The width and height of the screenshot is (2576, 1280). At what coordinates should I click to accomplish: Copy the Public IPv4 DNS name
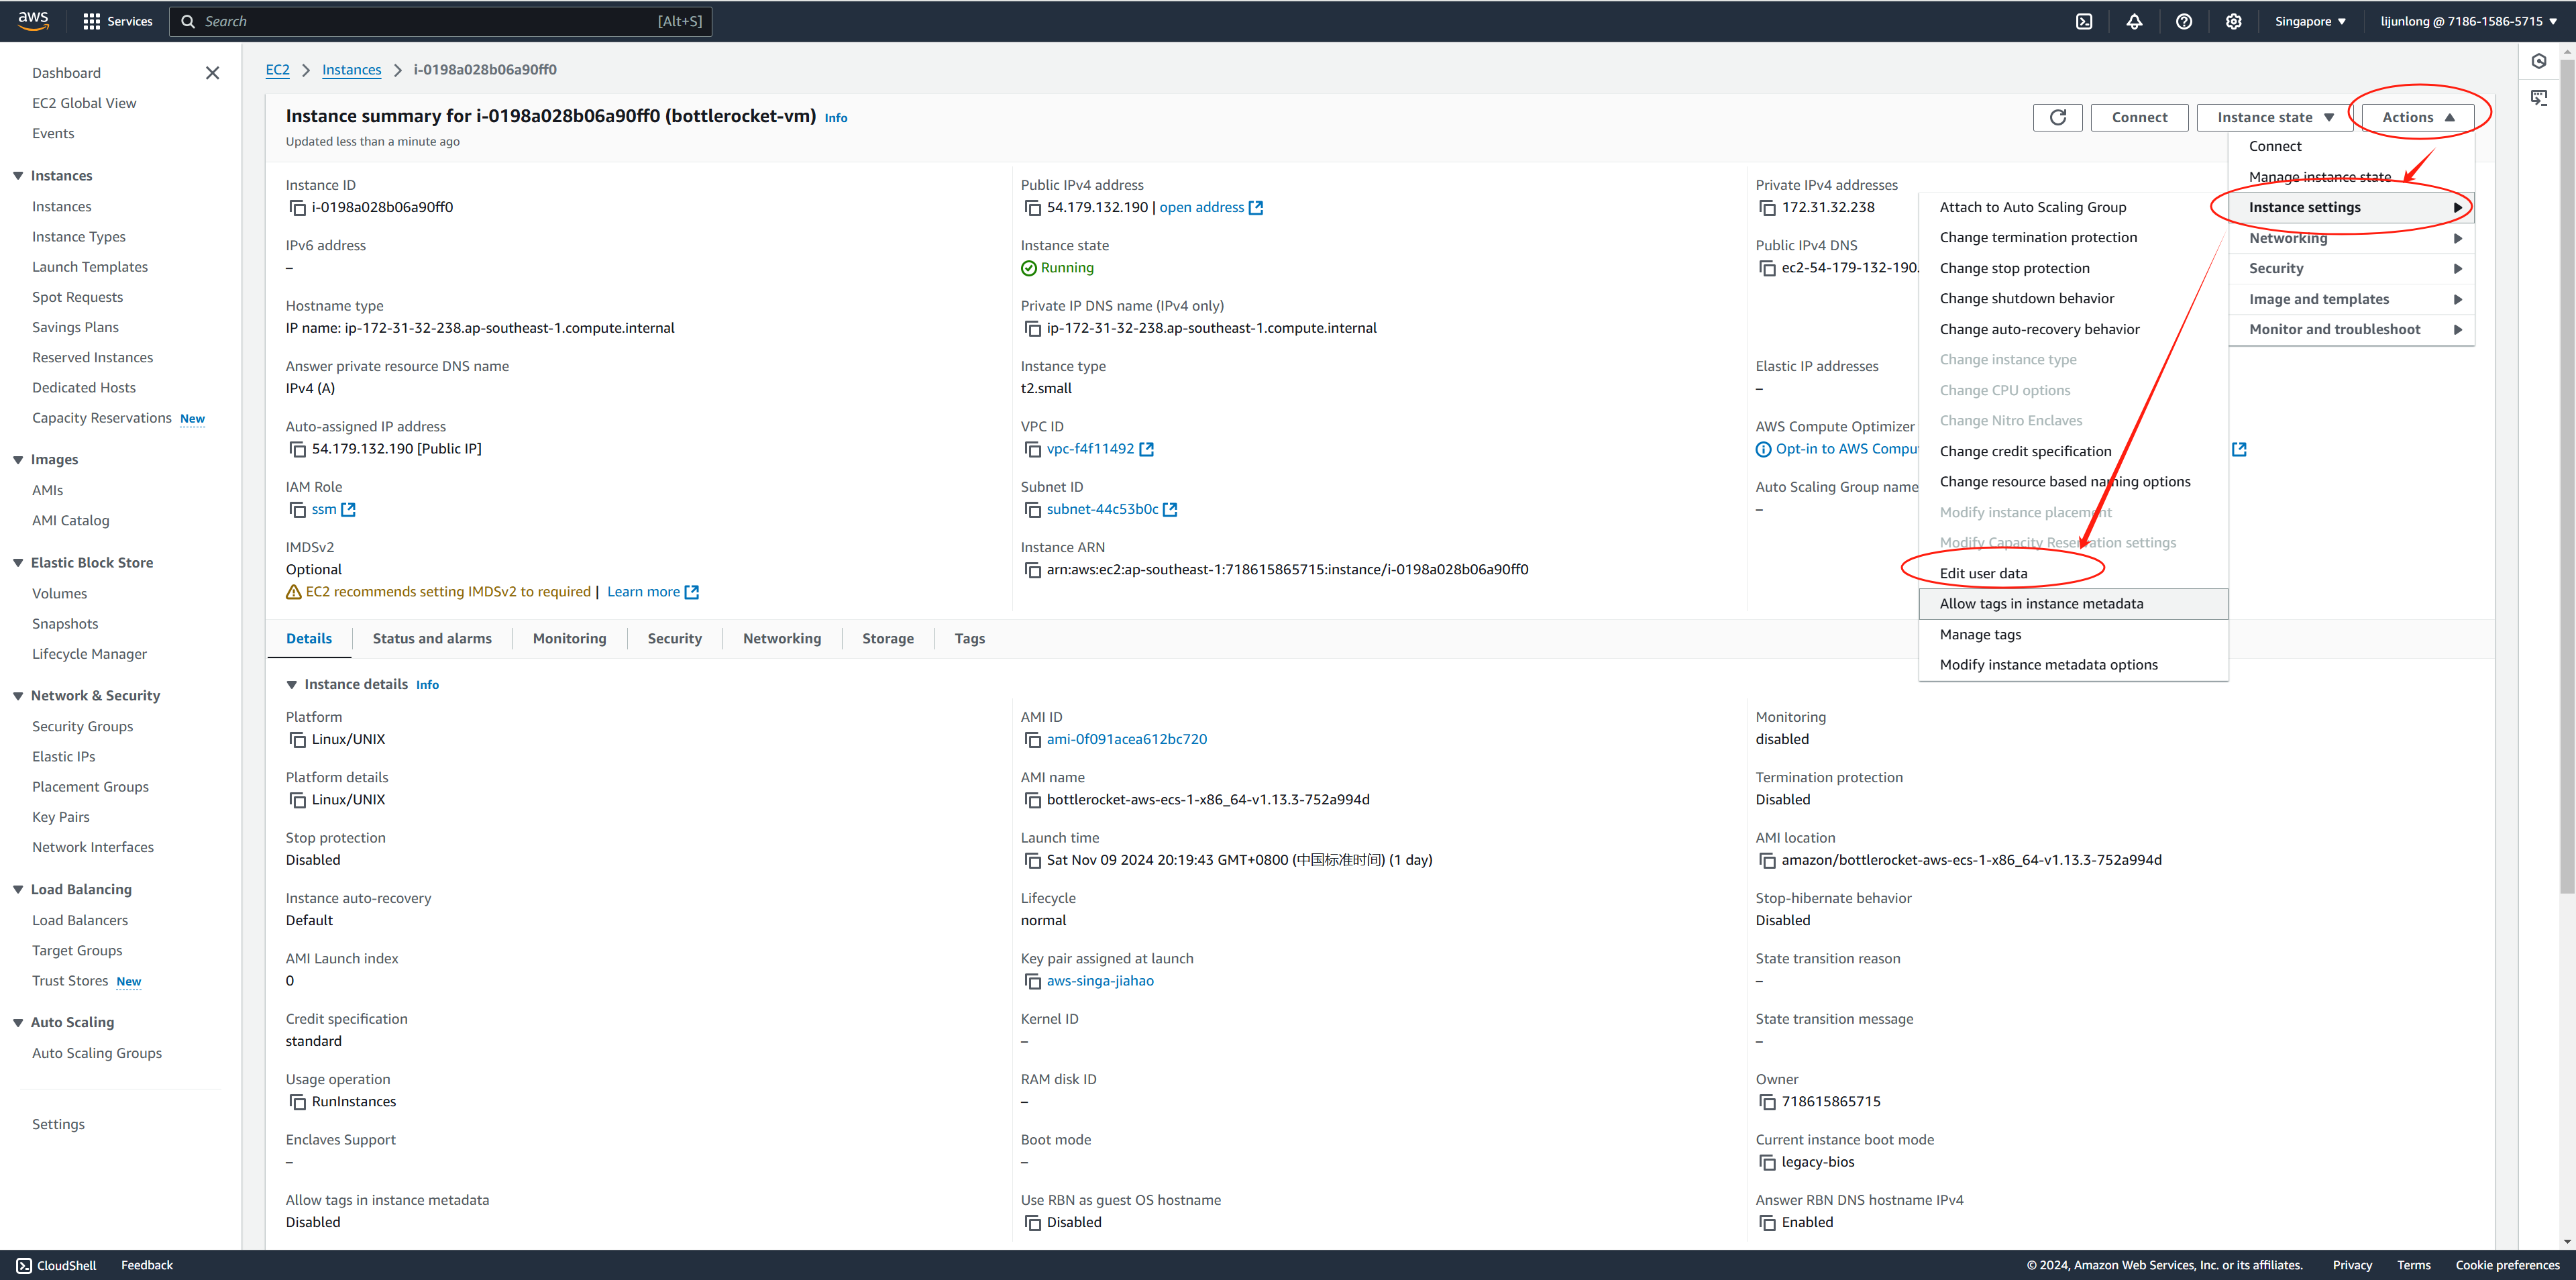(1767, 268)
